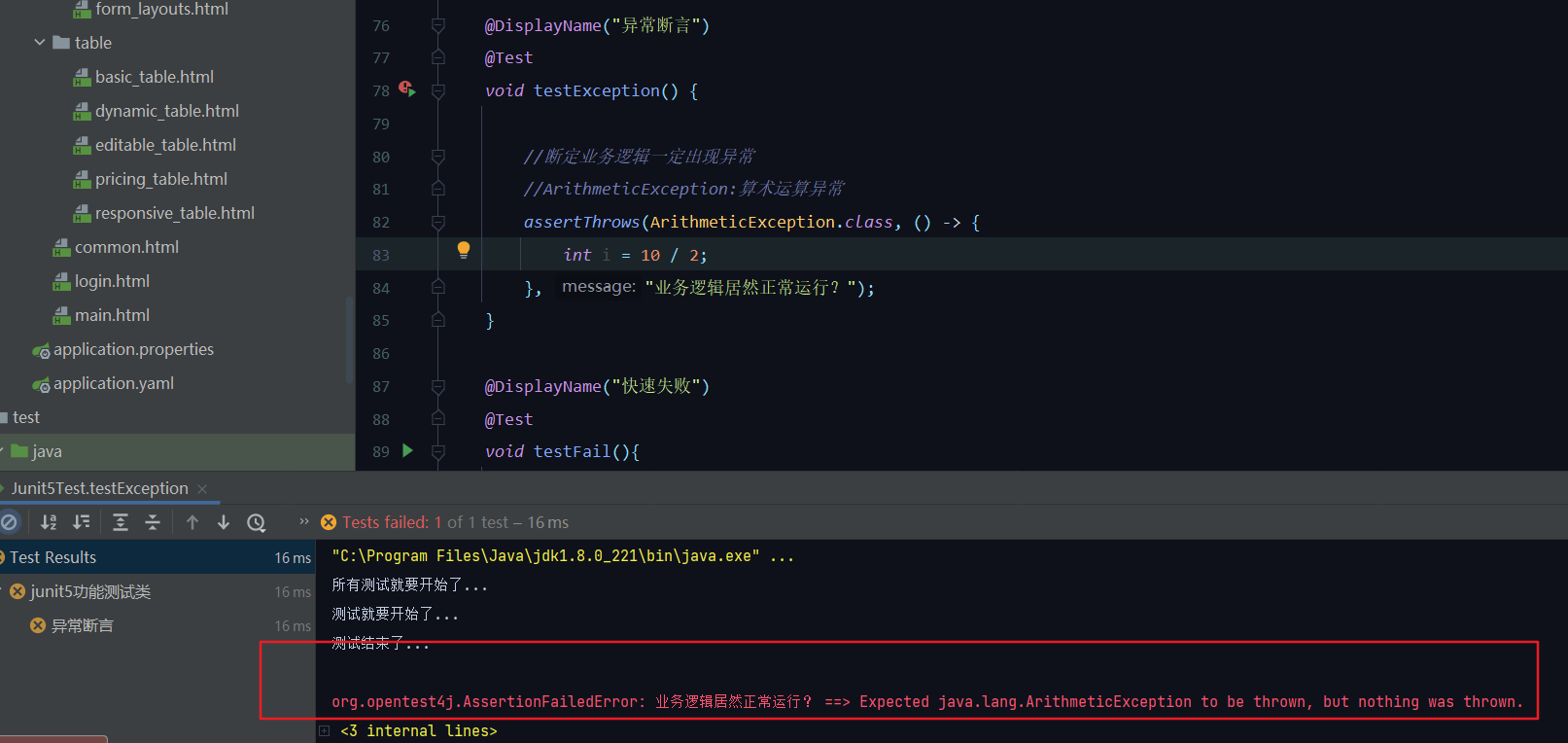1568x743 pixels.
Task: Collapse the table folder in project tree
Action: click(x=40, y=43)
